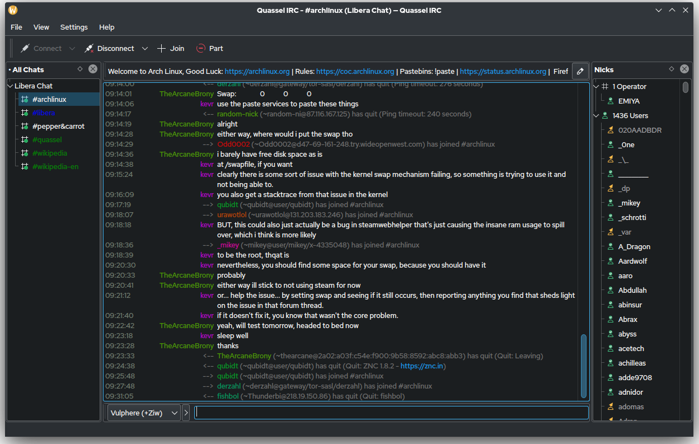Click the Disconnect toolbar icon
This screenshot has width=699, height=444.
pyautogui.click(x=89, y=49)
